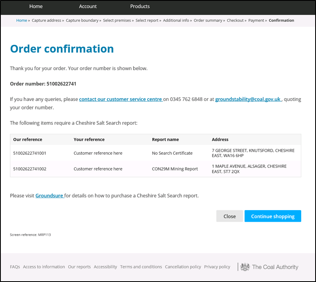This screenshot has width=316, height=282.
Task: Click the Coal Authority crest logo
Action: (245, 267)
